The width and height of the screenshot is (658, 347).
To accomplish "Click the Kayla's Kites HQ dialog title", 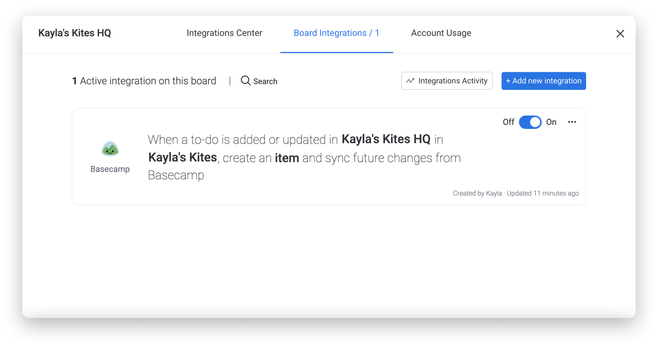I will click(75, 33).
